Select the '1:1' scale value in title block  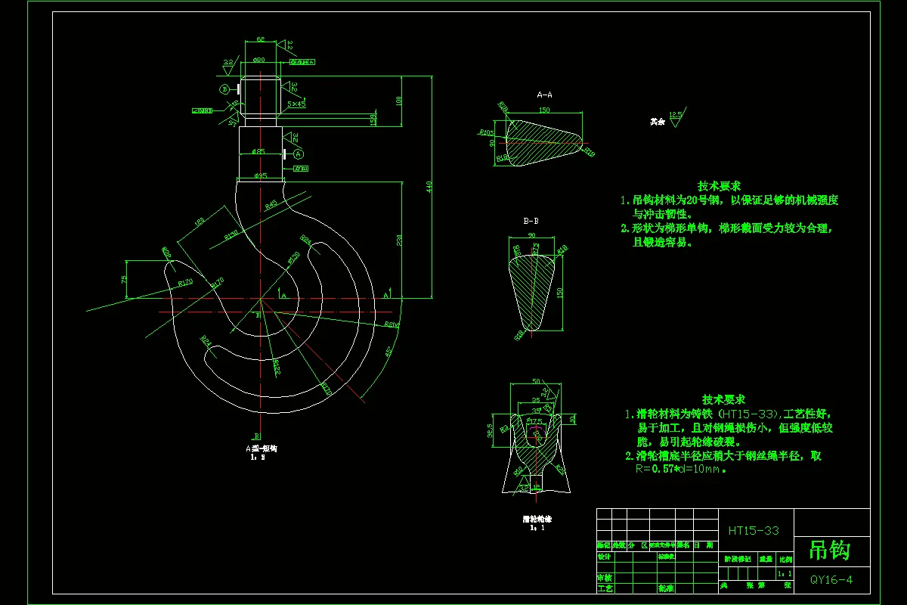click(x=786, y=575)
